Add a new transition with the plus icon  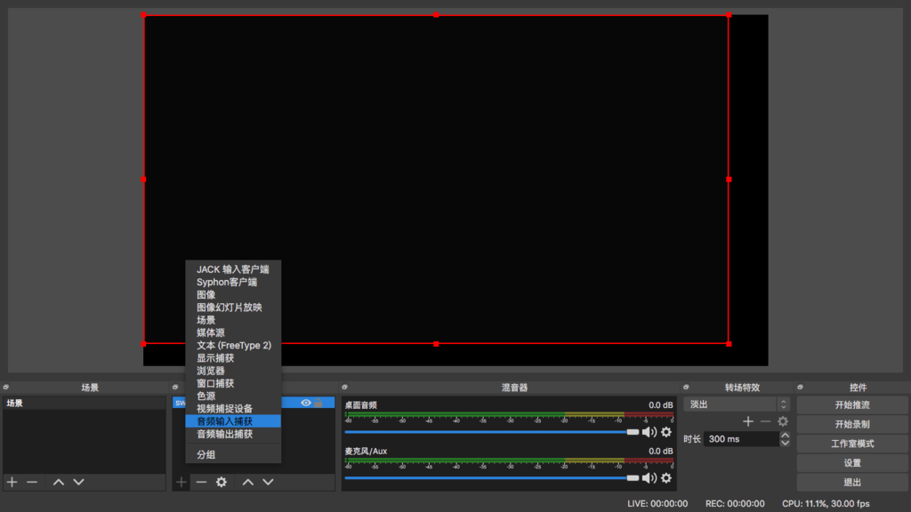click(x=747, y=420)
